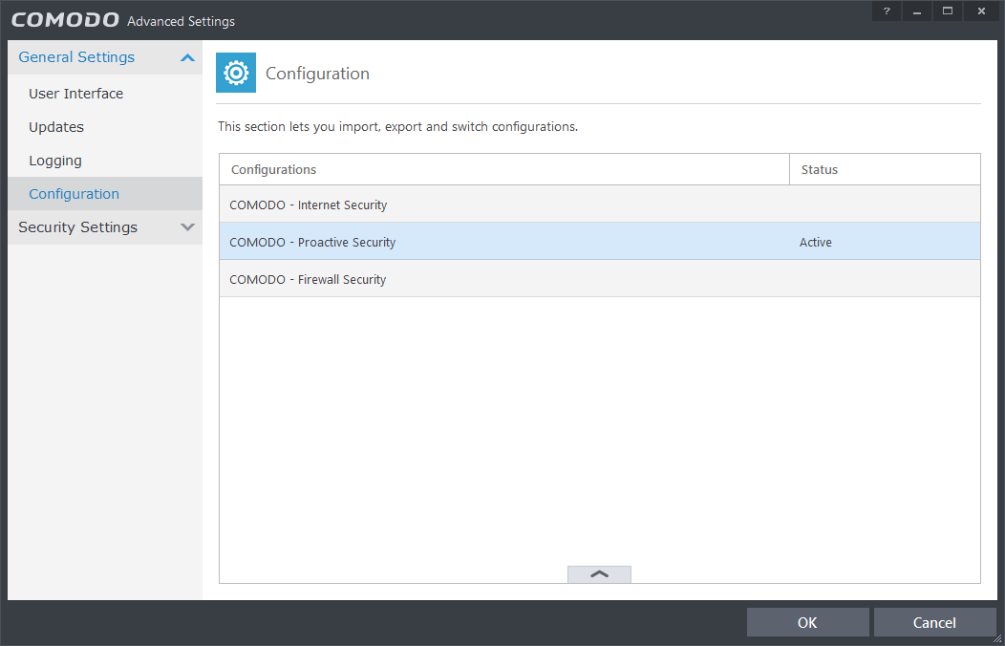Expand the Security Settings section
1005x646 pixels.
pos(187,227)
